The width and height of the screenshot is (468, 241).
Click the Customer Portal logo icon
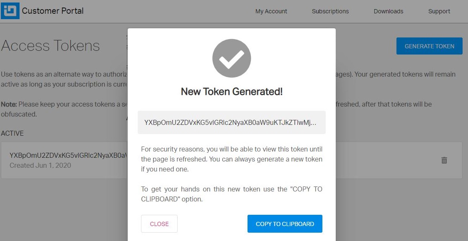tap(10, 11)
